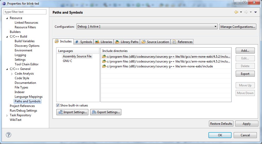Select Documentation in tree
262x144 pixels.
[25, 83]
